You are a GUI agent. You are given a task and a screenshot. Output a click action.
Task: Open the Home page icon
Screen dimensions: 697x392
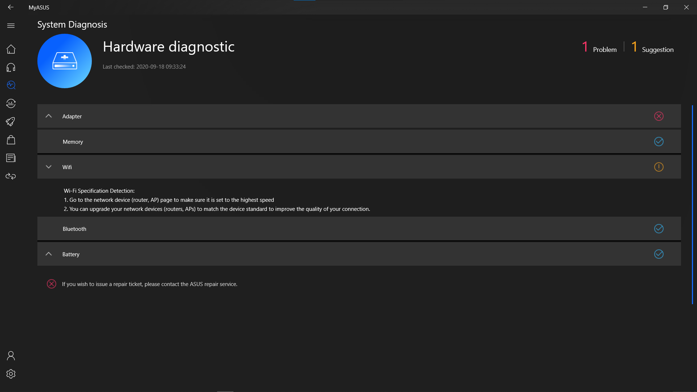click(11, 49)
